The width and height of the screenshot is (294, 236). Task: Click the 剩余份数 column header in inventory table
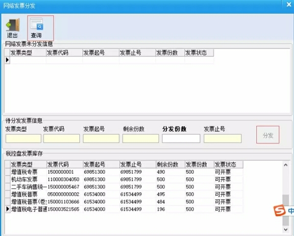click(169, 164)
